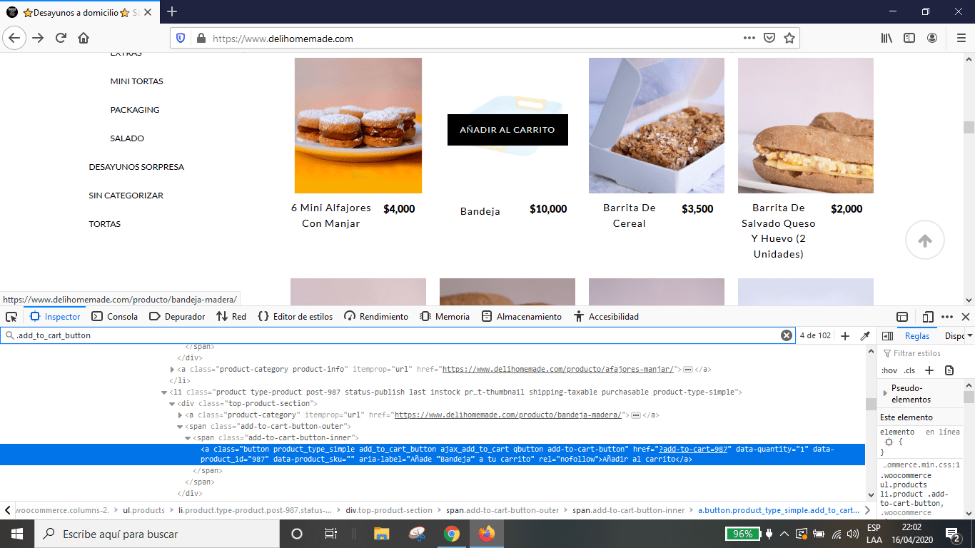Show the sidebars icon

[x=909, y=38]
